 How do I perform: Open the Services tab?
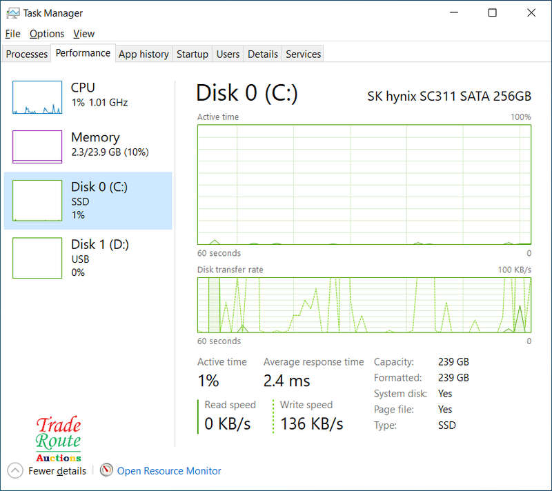[303, 54]
